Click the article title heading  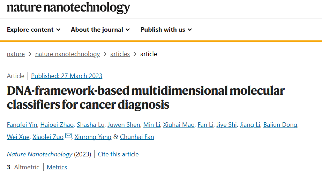(x=145, y=98)
